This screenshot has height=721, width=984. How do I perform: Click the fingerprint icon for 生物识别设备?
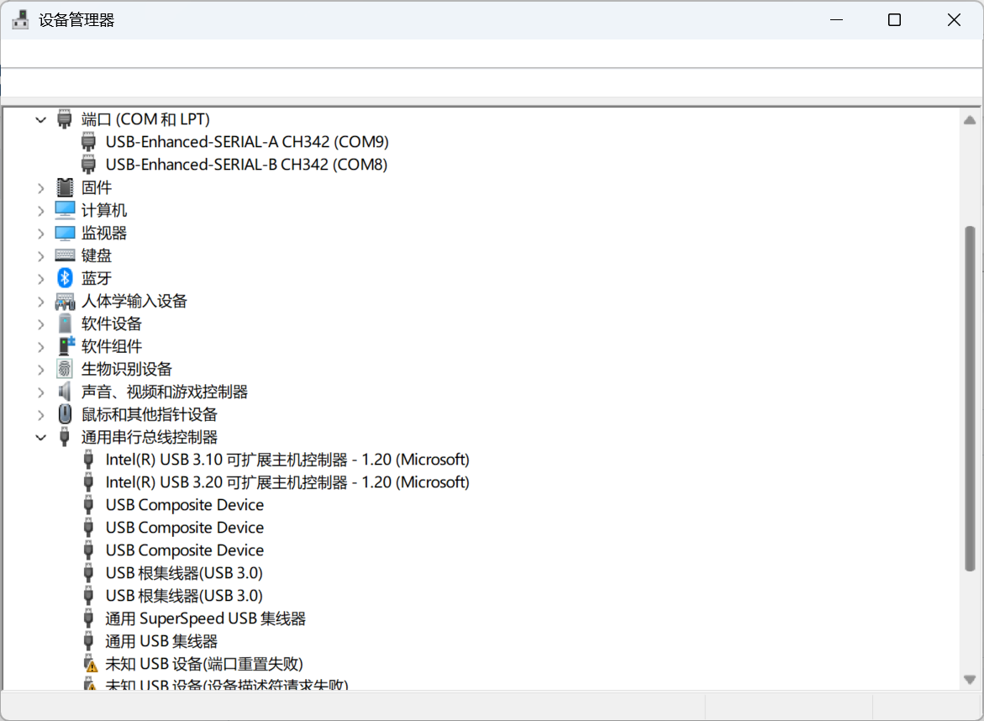[x=65, y=369]
